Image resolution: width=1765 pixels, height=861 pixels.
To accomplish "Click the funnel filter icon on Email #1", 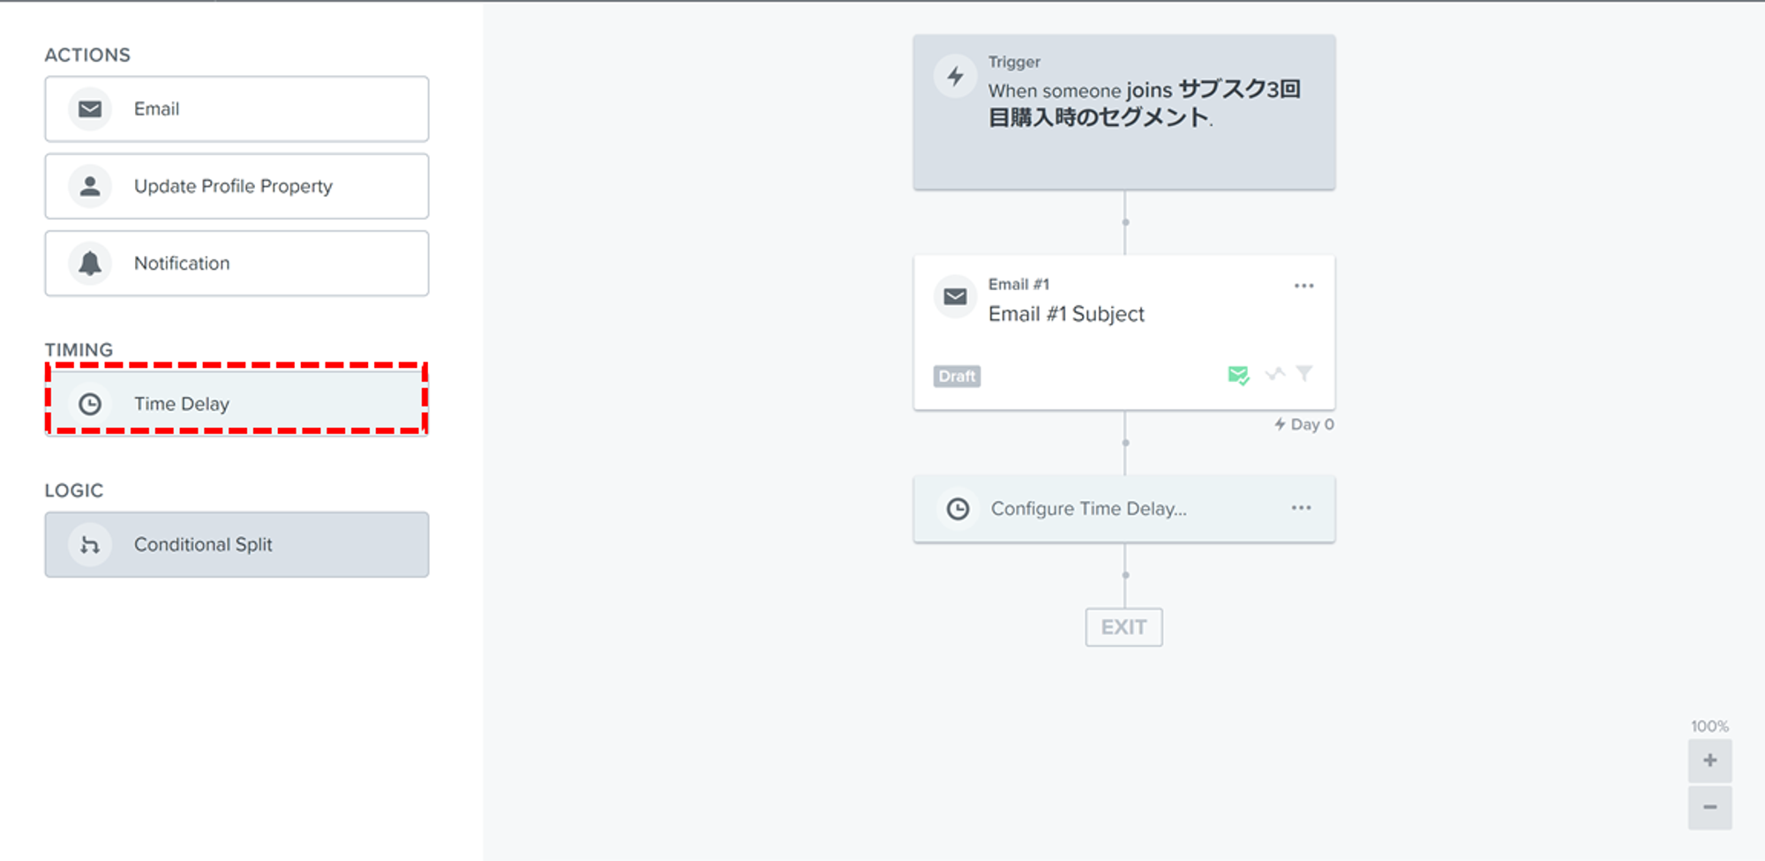I will coord(1303,373).
